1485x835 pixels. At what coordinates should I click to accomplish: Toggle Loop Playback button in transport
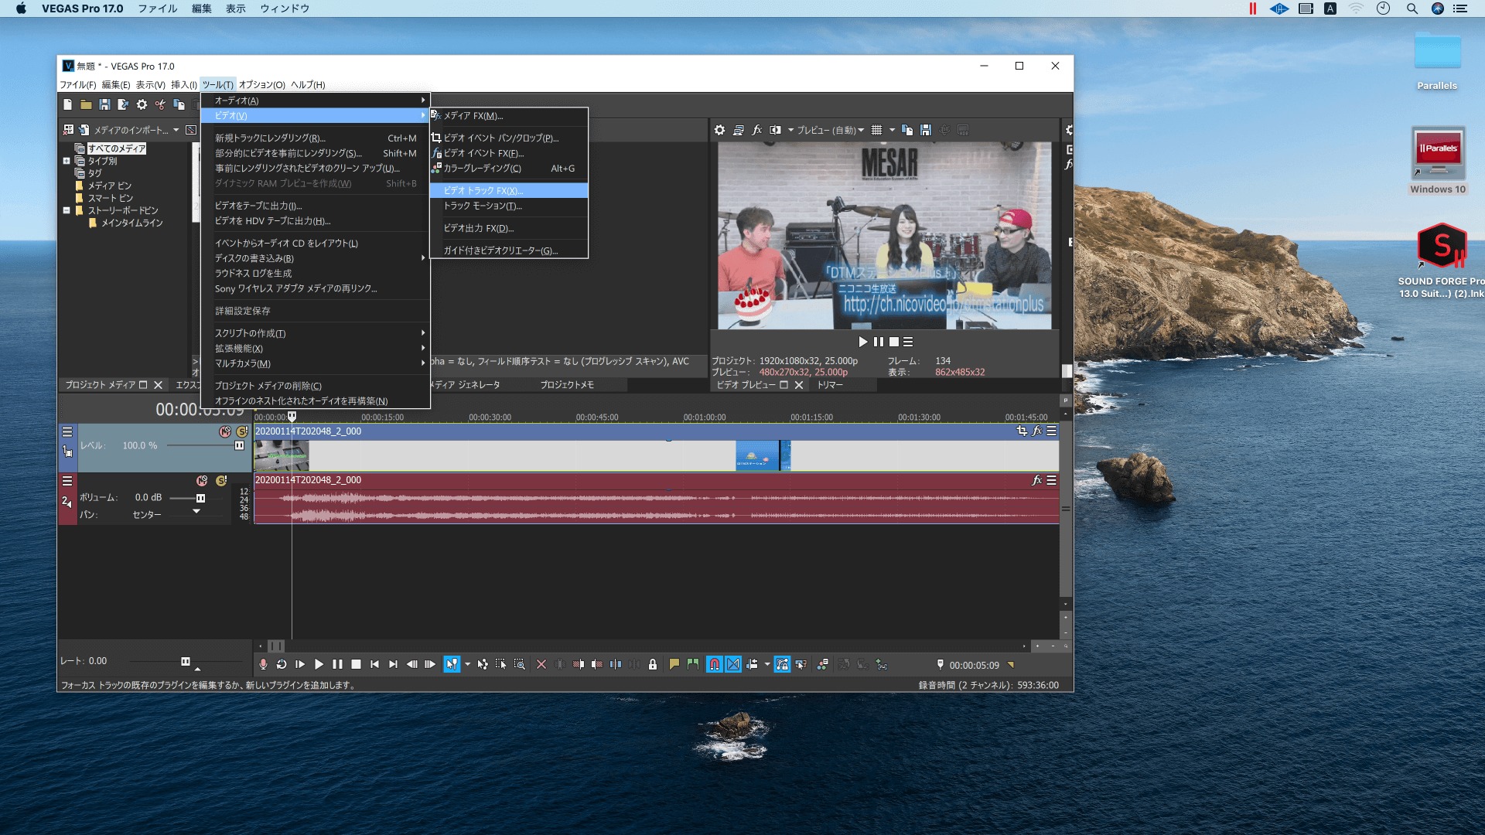pos(282,664)
